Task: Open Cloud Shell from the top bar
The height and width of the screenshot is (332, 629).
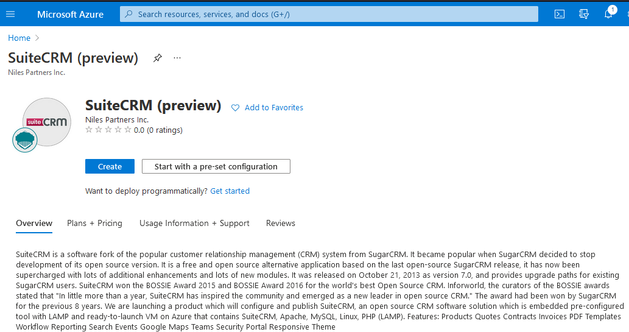Action: [x=560, y=14]
